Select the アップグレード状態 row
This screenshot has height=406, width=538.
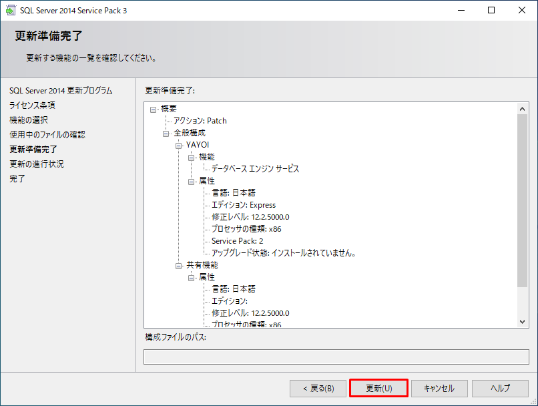tap(284, 253)
